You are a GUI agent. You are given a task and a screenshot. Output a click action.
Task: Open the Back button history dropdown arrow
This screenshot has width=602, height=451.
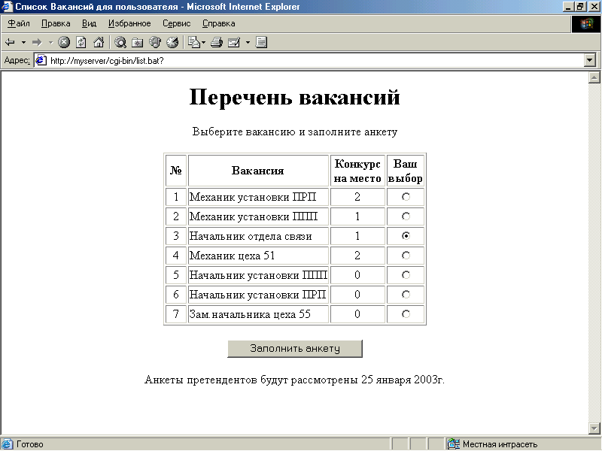coord(23,42)
